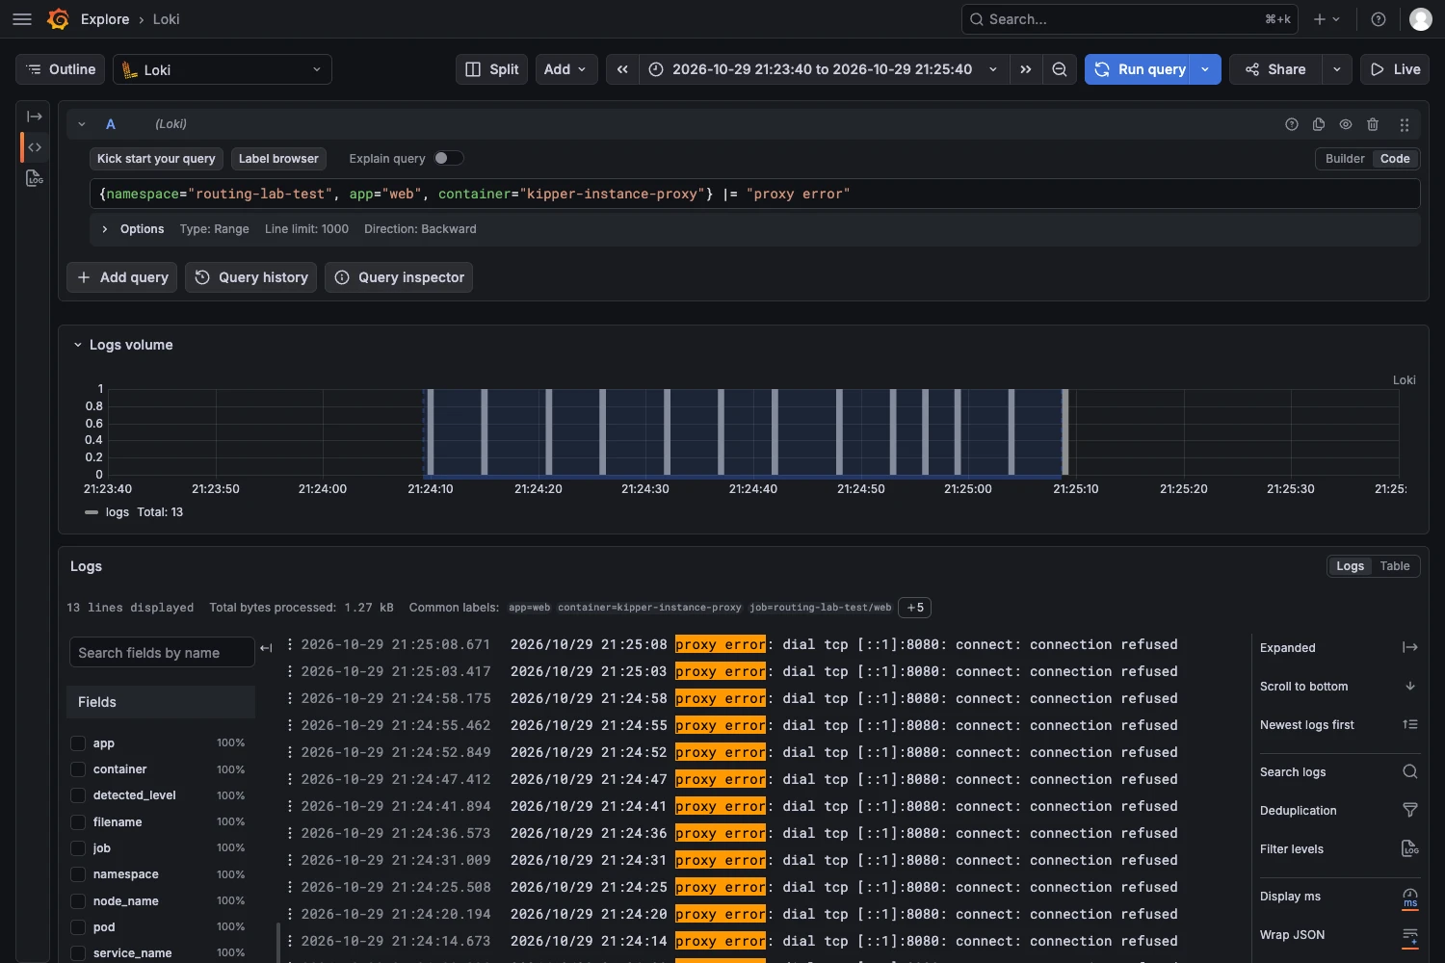The width and height of the screenshot is (1445, 963).
Task: Click into the LogQL query editor
Action: [x=754, y=194]
